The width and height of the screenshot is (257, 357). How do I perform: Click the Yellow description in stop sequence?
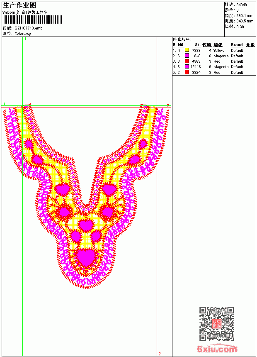point(219,51)
